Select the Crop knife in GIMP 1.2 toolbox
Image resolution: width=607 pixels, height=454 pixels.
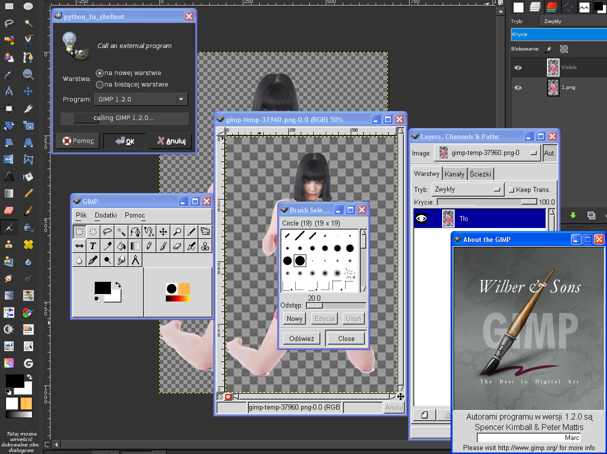tap(191, 231)
